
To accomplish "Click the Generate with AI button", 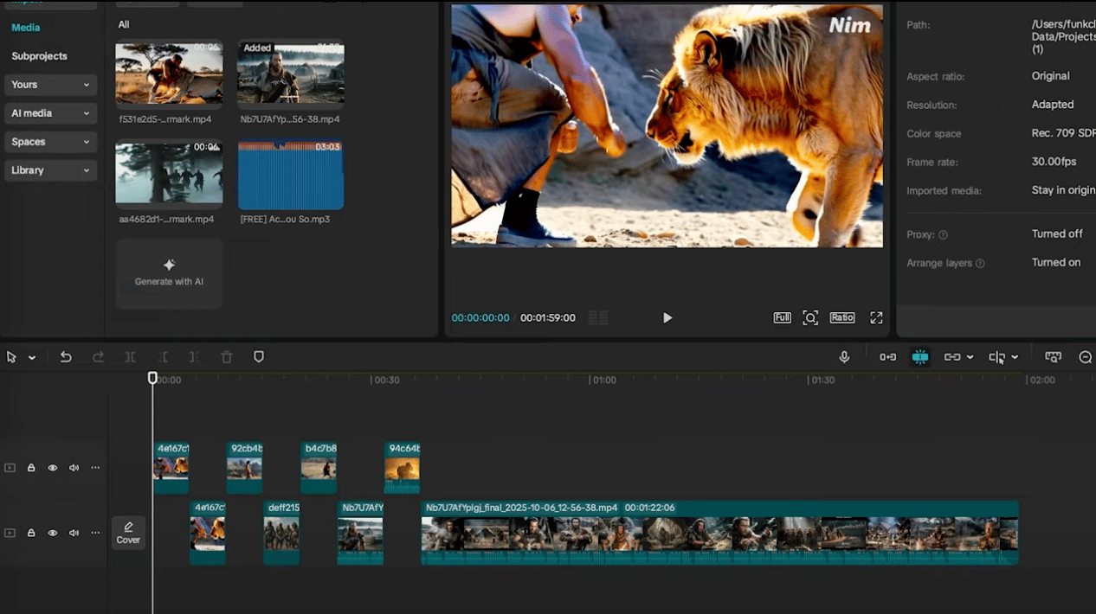I will [170, 273].
